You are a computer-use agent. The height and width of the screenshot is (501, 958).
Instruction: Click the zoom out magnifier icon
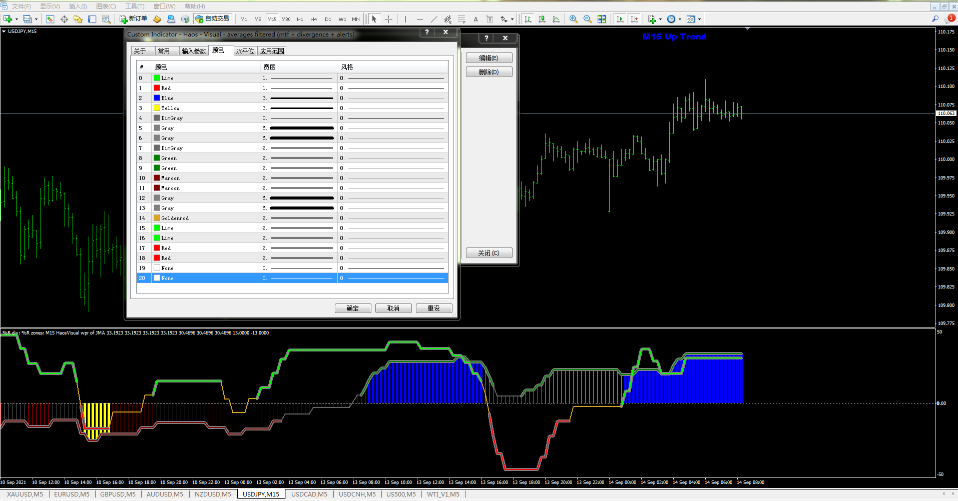588,19
